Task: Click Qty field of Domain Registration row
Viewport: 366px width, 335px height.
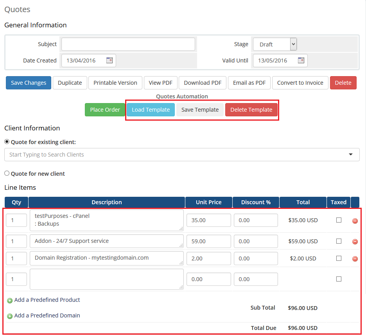Action: pos(16,258)
